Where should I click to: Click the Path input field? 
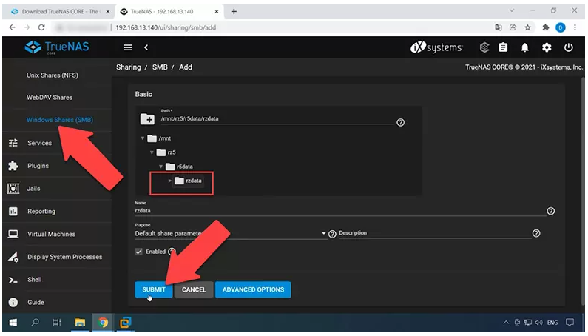coord(277,118)
